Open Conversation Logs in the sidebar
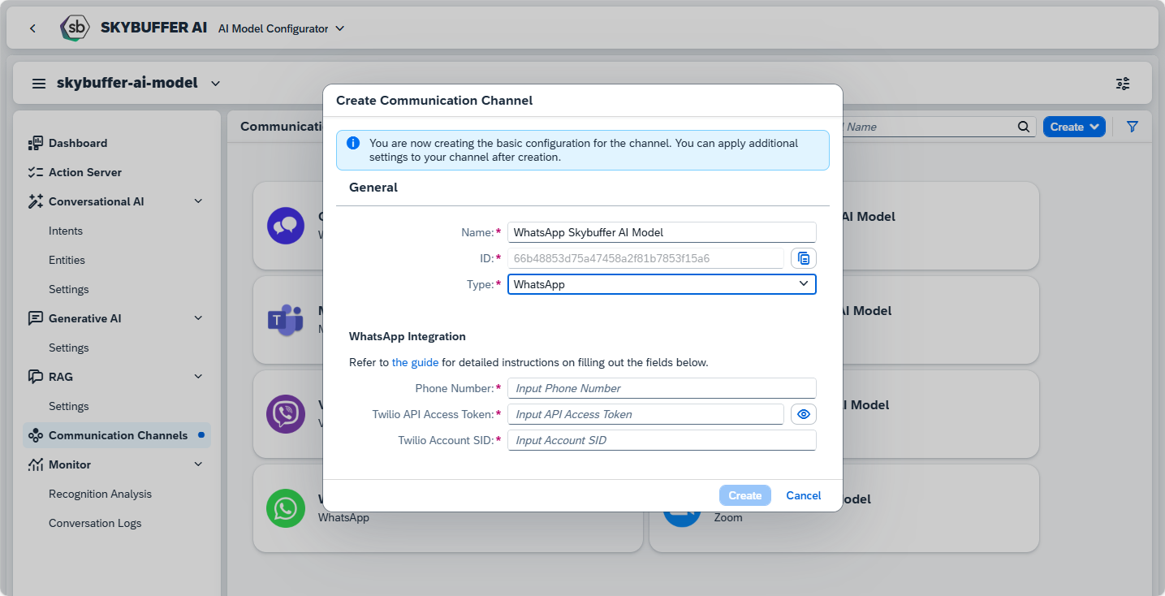This screenshot has height=596, width=1165. (x=95, y=523)
